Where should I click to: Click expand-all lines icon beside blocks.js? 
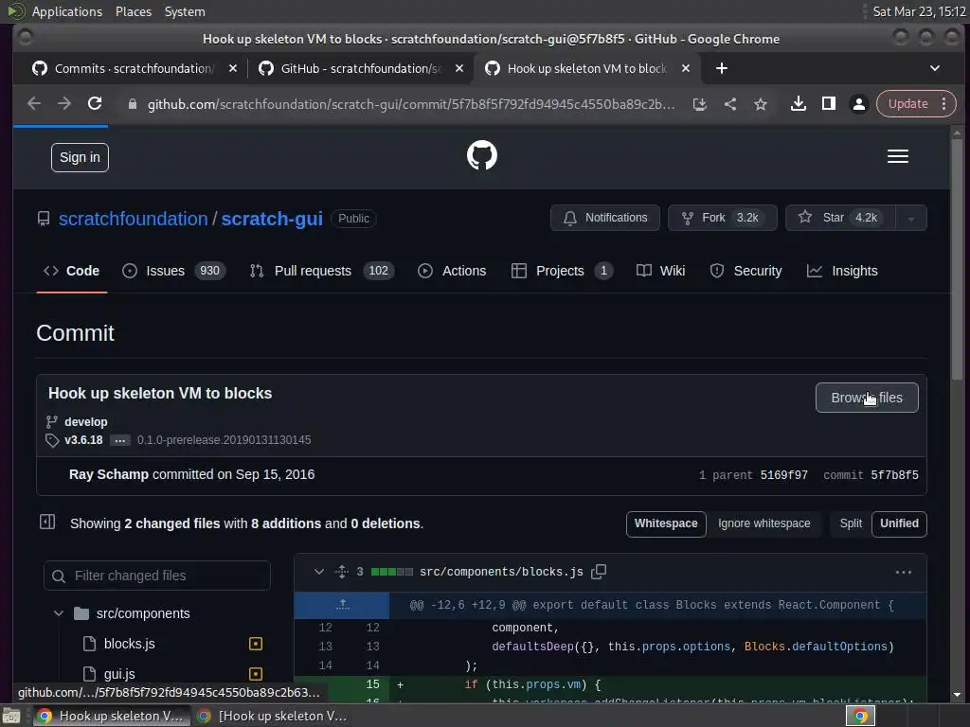pos(341,572)
